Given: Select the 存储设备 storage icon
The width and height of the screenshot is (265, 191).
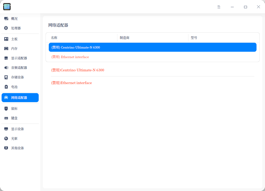Looking at the screenshot, I should (6, 77).
